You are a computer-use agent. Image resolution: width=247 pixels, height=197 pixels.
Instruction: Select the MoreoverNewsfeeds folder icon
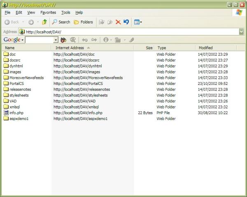click(x=6, y=77)
